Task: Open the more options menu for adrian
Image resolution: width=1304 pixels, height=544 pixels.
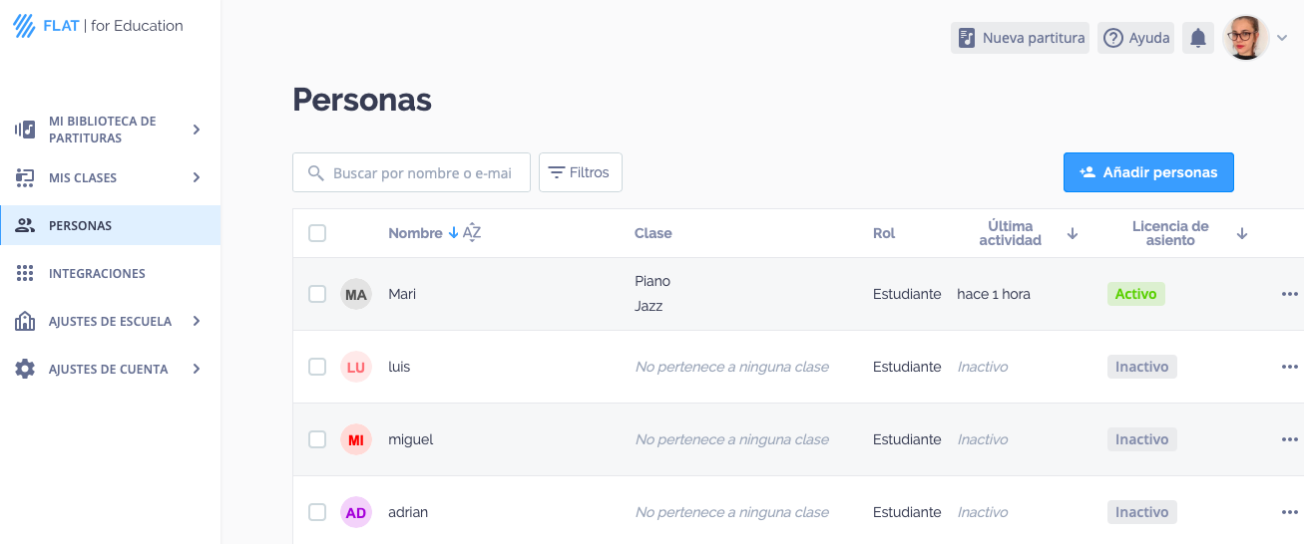Action: pyautogui.click(x=1289, y=512)
